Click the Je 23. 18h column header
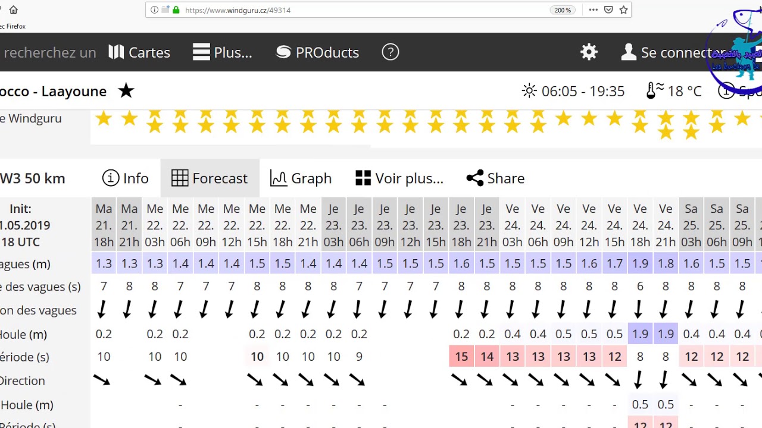This screenshot has width=762, height=428. click(x=461, y=225)
